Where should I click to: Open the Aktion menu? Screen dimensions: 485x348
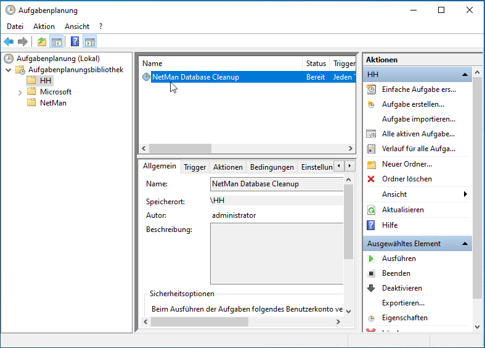tap(44, 27)
